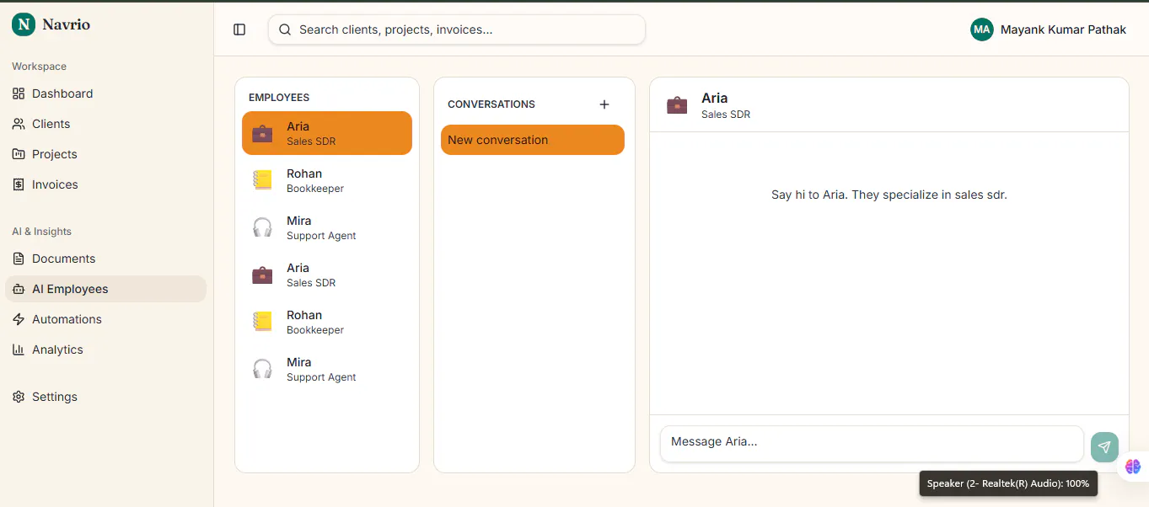This screenshot has height=507, width=1149.
Task: Navigate to Invoices
Action: [105, 184]
